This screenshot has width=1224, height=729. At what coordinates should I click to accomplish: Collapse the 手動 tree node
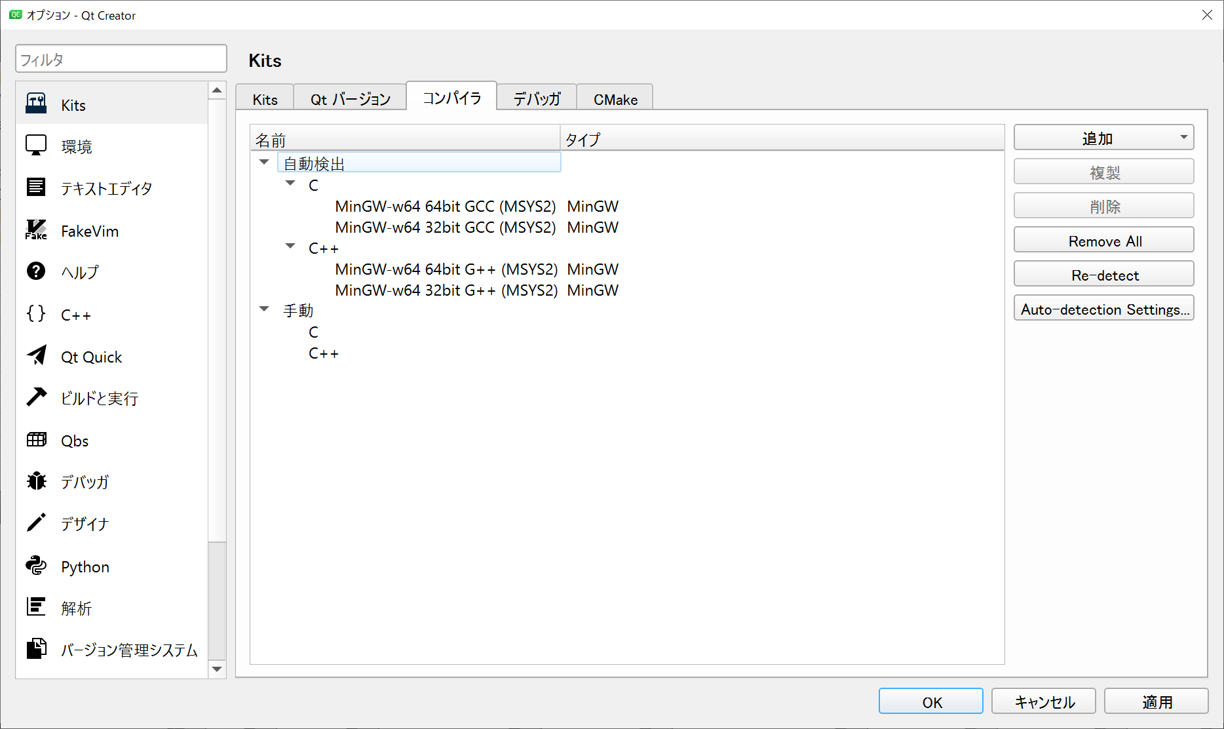coord(264,309)
